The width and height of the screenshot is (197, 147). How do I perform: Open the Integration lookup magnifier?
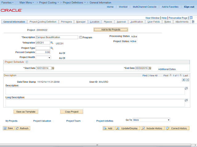pyautogui.click(x=52, y=43)
